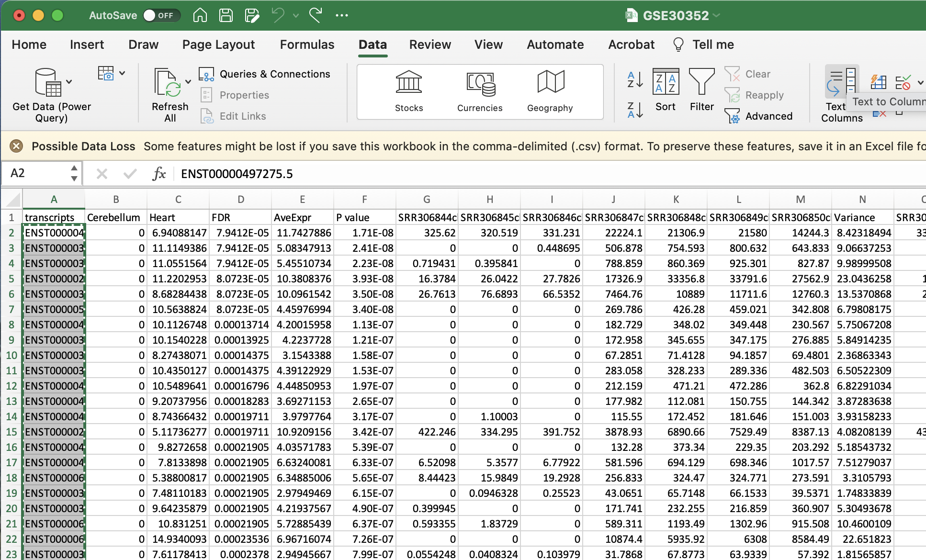This screenshot has height=560, width=926.
Task: Click the Data Validation icon
Action: 903,82
